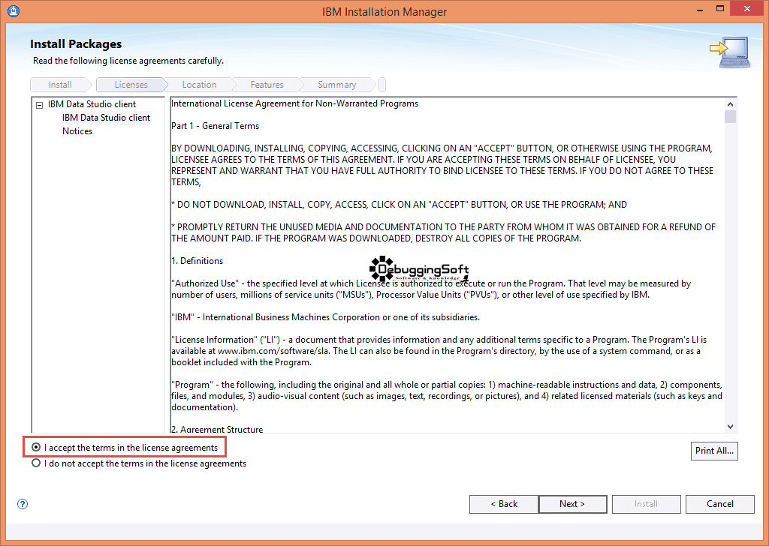
Task: Click the Print All... button
Action: [714, 451]
